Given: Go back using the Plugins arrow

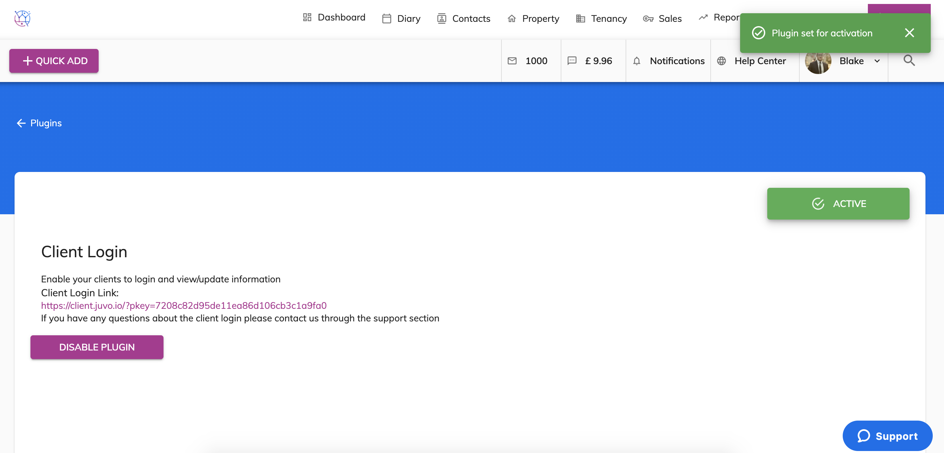Looking at the screenshot, I should point(21,123).
